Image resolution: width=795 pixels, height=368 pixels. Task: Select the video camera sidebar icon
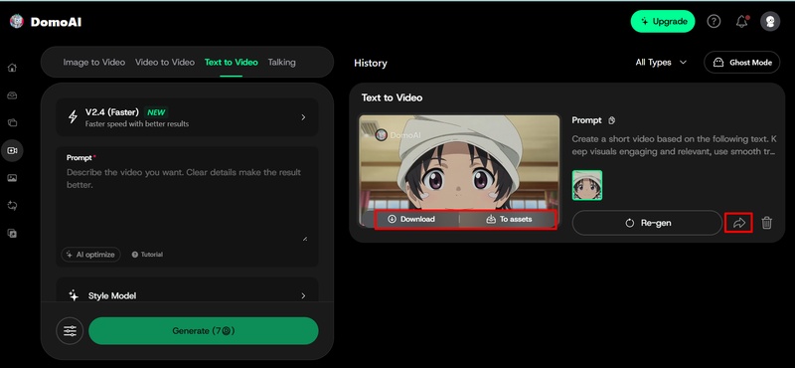(12, 151)
